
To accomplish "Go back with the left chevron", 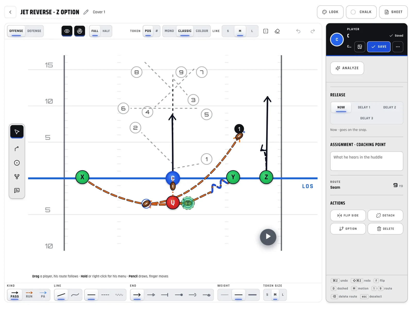I will pyautogui.click(x=10, y=12).
